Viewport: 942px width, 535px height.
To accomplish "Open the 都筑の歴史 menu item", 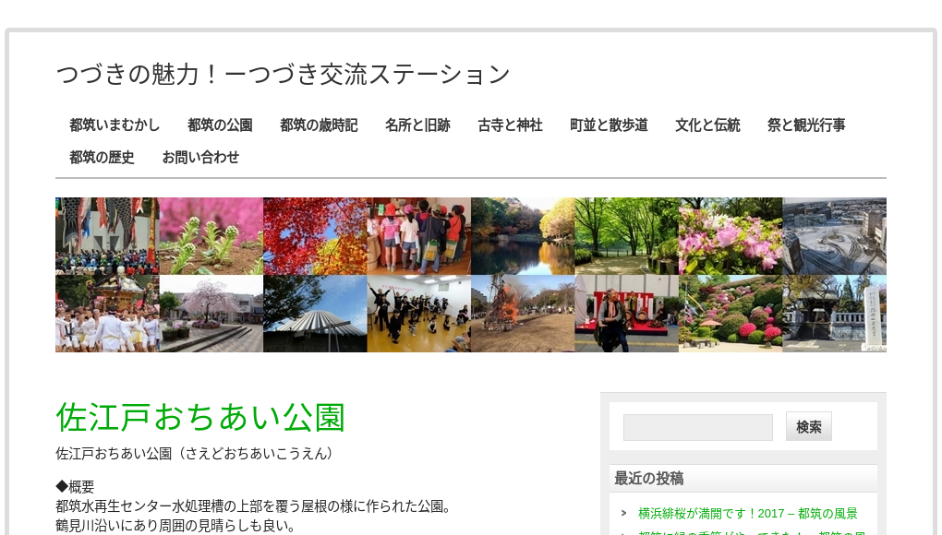I will pyautogui.click(x=102, y=158).
